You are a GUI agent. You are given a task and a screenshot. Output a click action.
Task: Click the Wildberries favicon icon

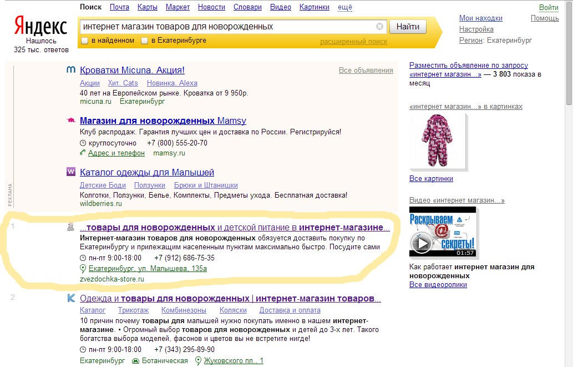pos(71,171)
